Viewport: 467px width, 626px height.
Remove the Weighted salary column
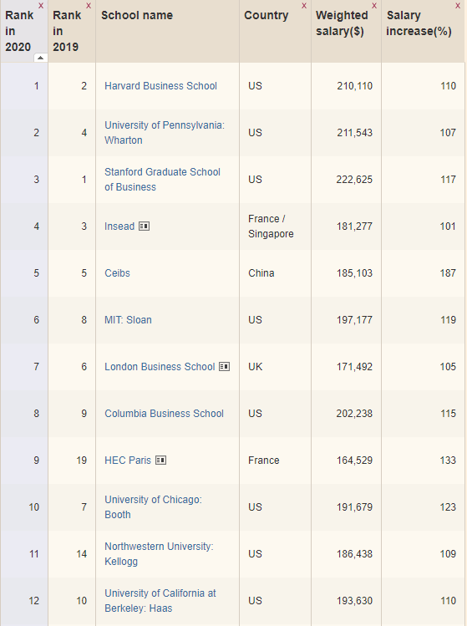click(x=374, y=6)
